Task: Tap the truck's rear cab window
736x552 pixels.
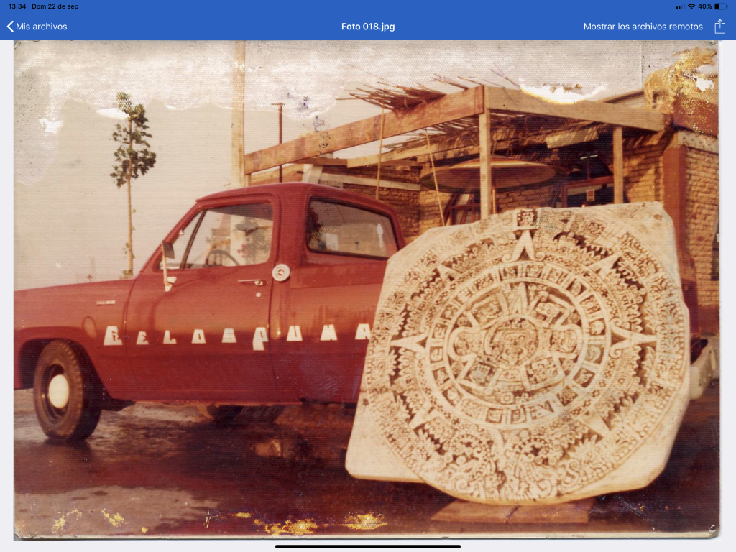Action: tap(350, 229)
